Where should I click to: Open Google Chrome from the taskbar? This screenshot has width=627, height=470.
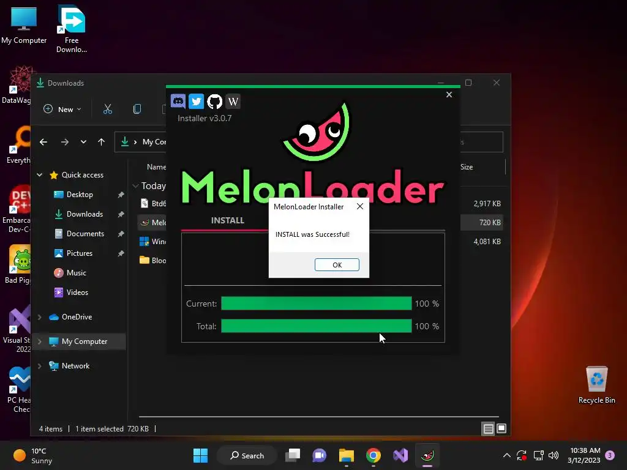click(373, 455)
